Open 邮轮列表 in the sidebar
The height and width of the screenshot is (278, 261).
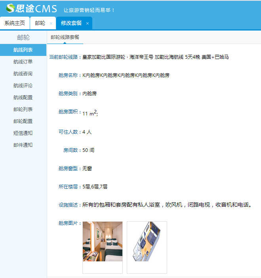point(23,109)
